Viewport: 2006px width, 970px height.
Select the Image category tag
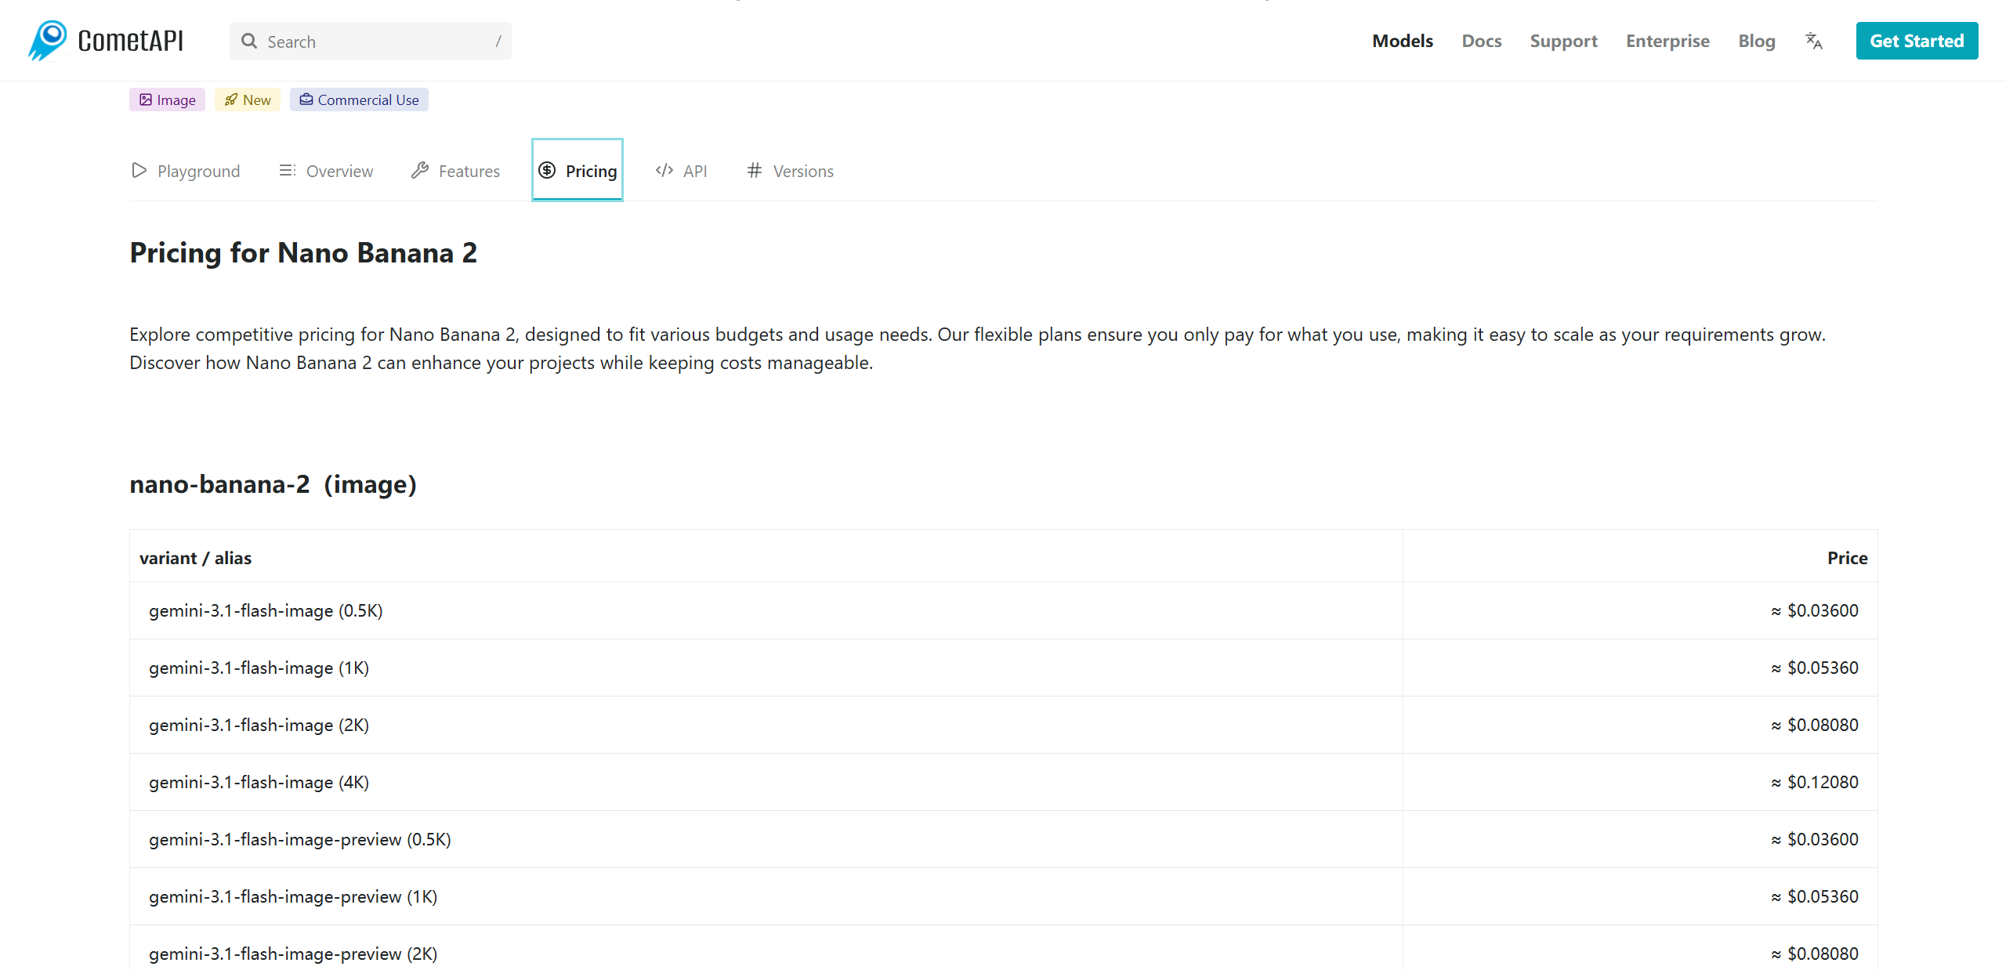[x=167, y=100]
